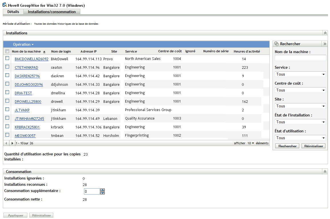Viewport: 330px width, 219px height.
Task: Increase Consommation supplémentaire with up arrow
Action: coord(103,190)
